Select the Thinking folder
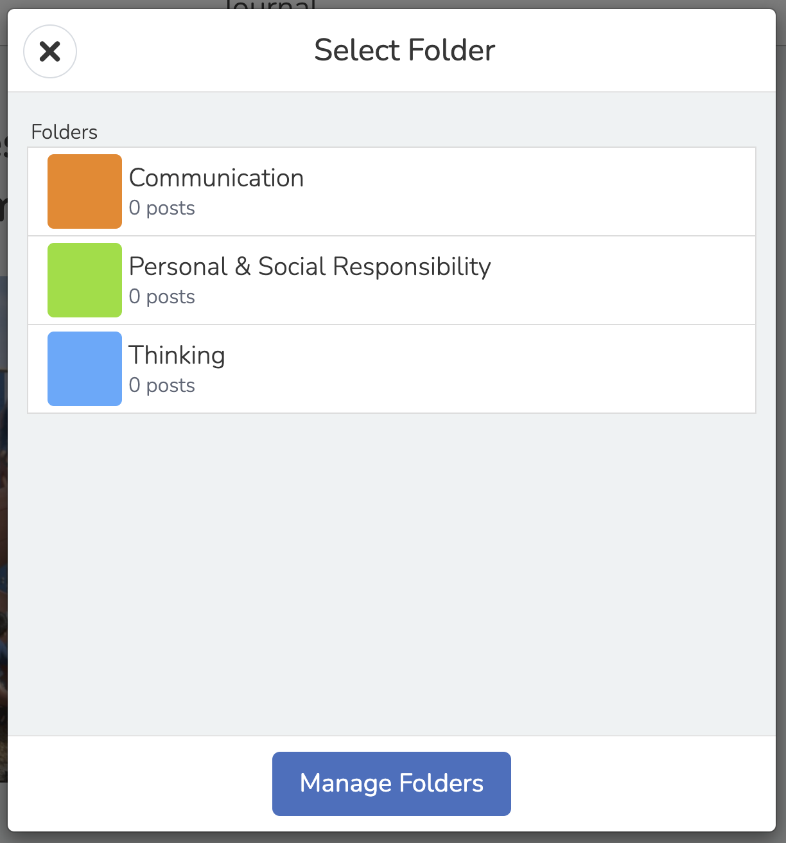The image size is (786, 843). (392, 368)
